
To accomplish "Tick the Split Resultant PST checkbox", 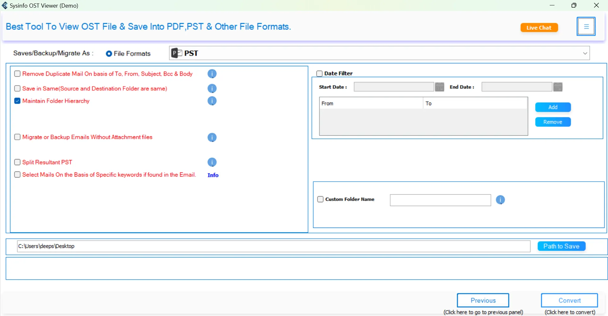I will coord(17,162).
